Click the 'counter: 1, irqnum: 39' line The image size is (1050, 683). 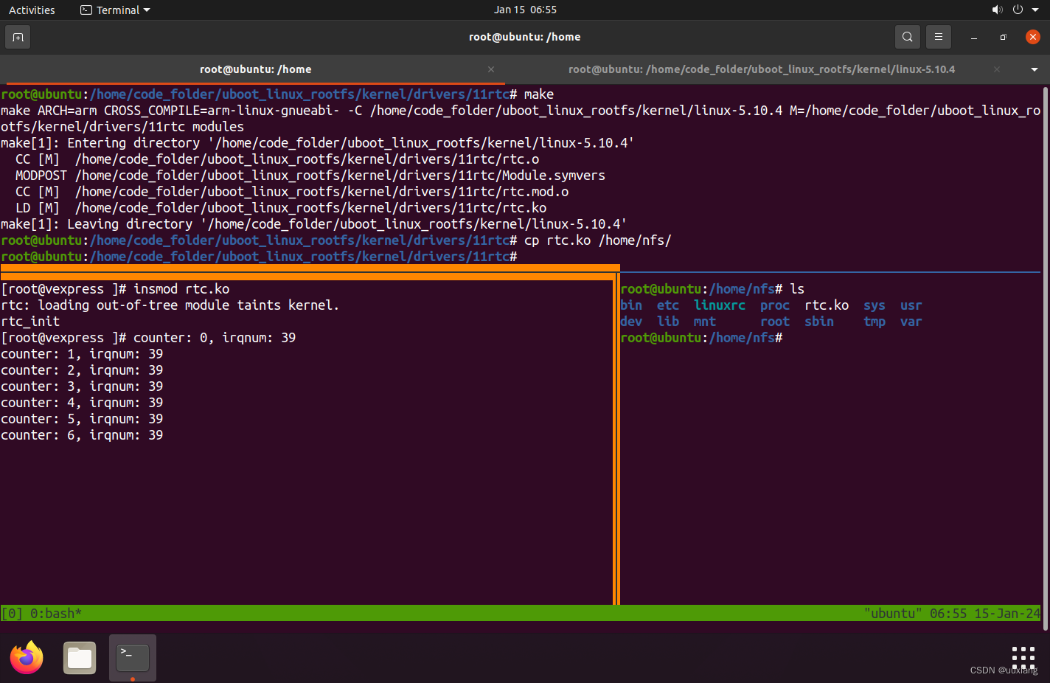(82, 354)
